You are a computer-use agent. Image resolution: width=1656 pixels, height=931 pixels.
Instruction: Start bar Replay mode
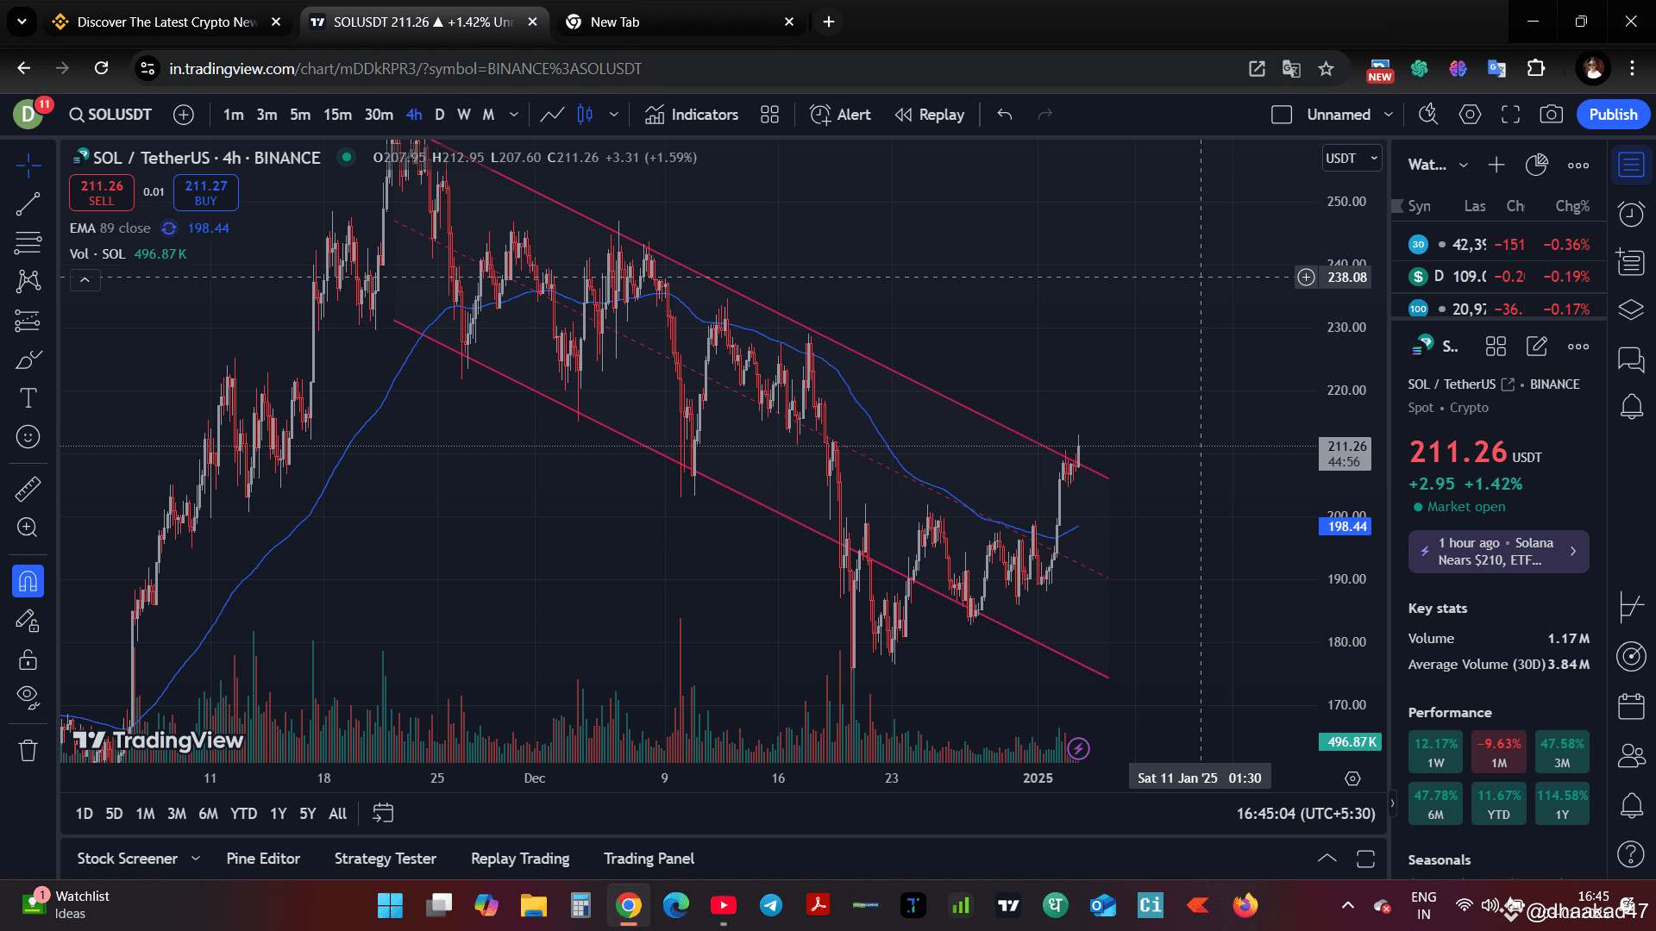(929, 115)
